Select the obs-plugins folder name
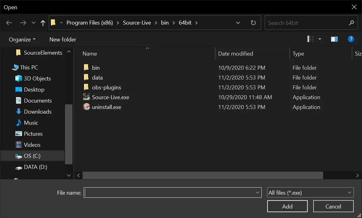The image size is (362, 218). pos(106,88)
